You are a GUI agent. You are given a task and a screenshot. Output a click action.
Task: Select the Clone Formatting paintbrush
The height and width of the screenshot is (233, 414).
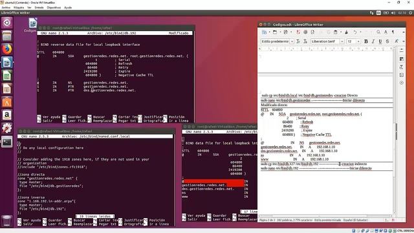[347, 32]
